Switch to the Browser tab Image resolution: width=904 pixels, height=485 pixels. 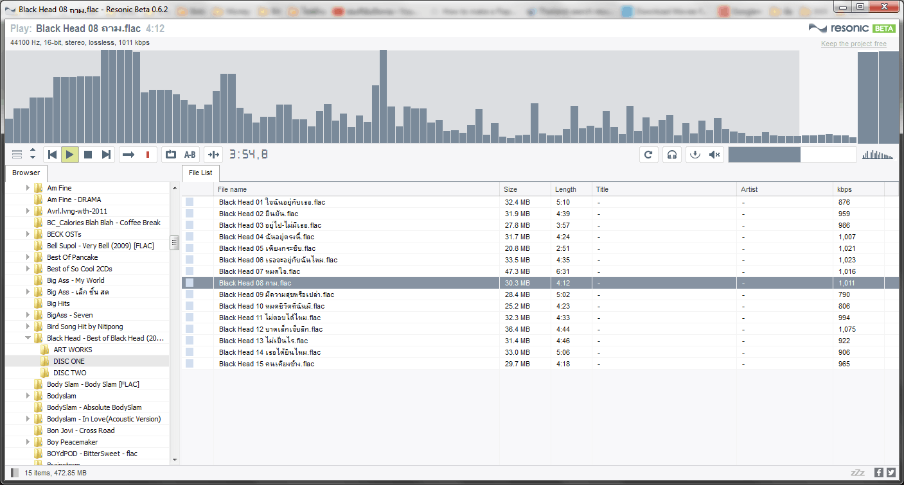point(26,173)
